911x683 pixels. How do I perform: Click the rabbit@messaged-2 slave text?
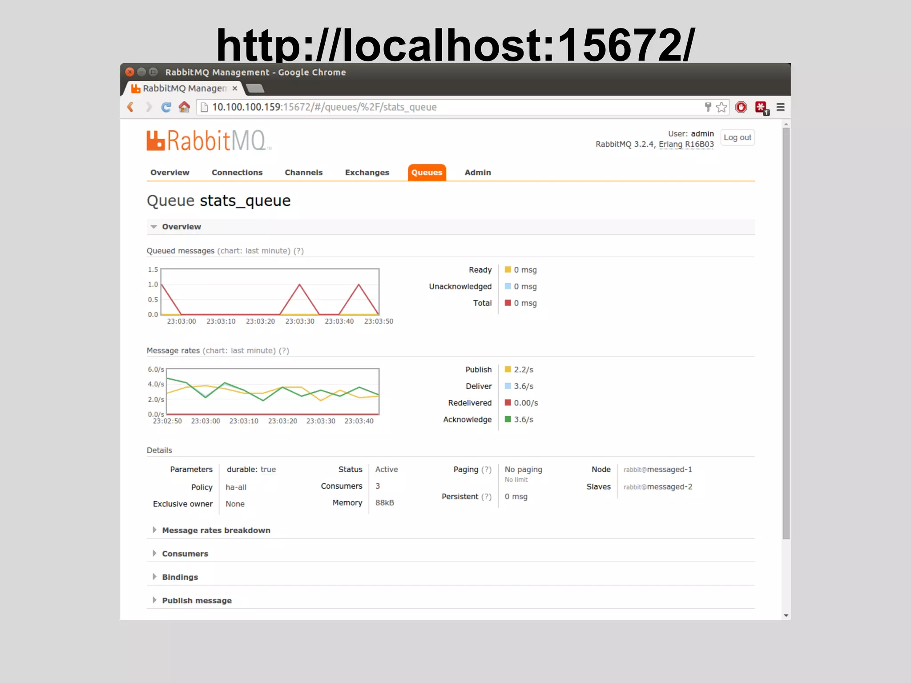658,487
